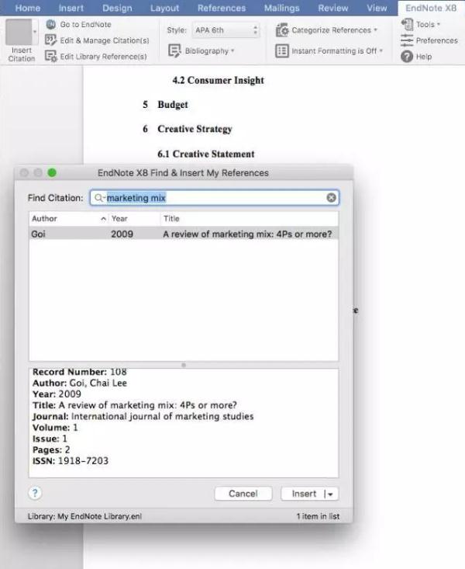Click the '6 Creative Strategy' heading

click(x=187, y=129)
